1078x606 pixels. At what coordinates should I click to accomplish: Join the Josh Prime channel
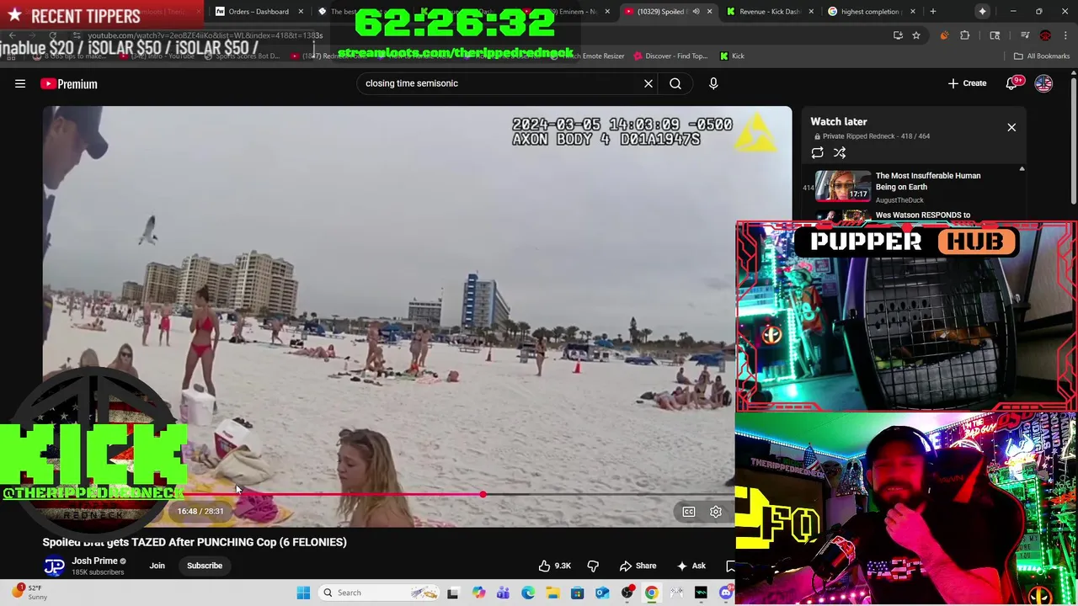(x=157, y=566)
